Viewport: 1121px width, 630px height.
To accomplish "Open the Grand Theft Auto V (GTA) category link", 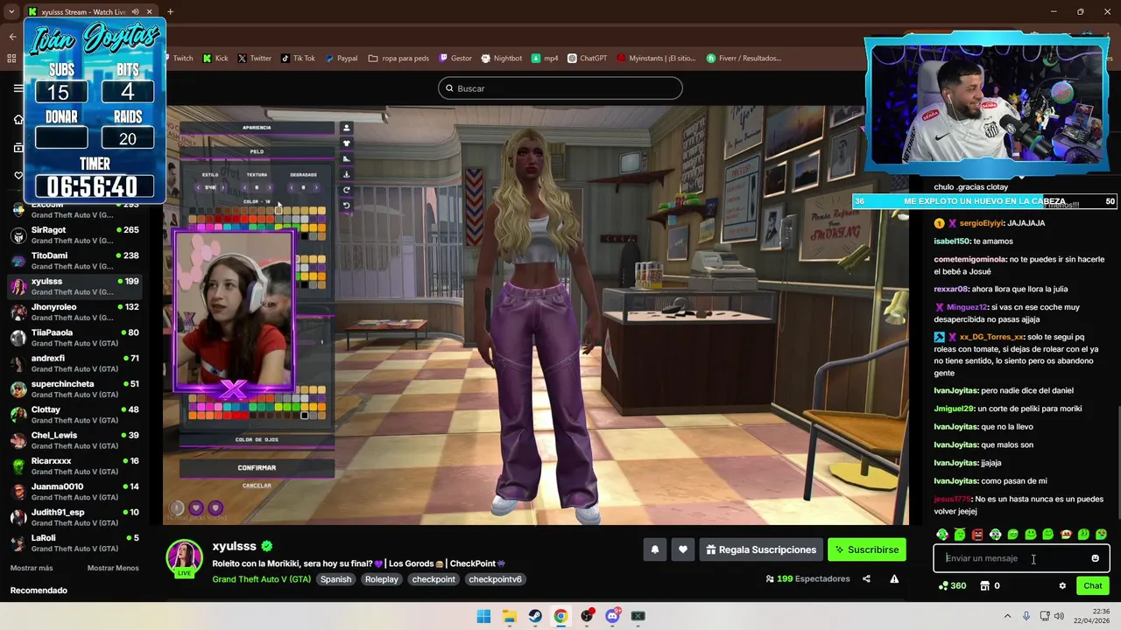I will (x=261, y=579).
